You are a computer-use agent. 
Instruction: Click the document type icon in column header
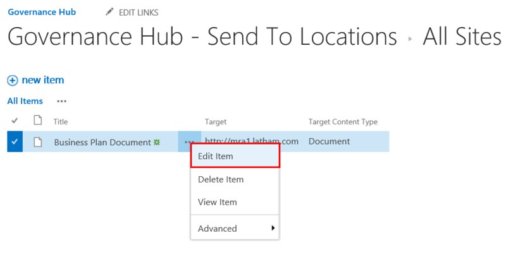pyautogui.click(x=37, y=121)
